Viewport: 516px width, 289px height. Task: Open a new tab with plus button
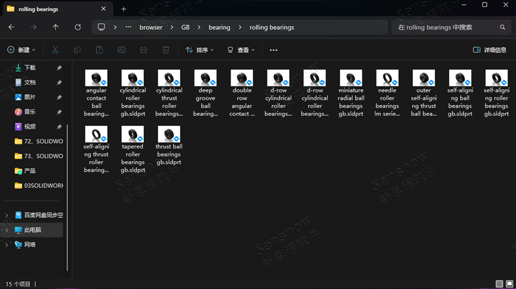coord(124,9)
